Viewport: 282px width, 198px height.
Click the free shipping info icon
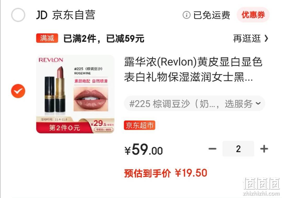click(186, 15)
